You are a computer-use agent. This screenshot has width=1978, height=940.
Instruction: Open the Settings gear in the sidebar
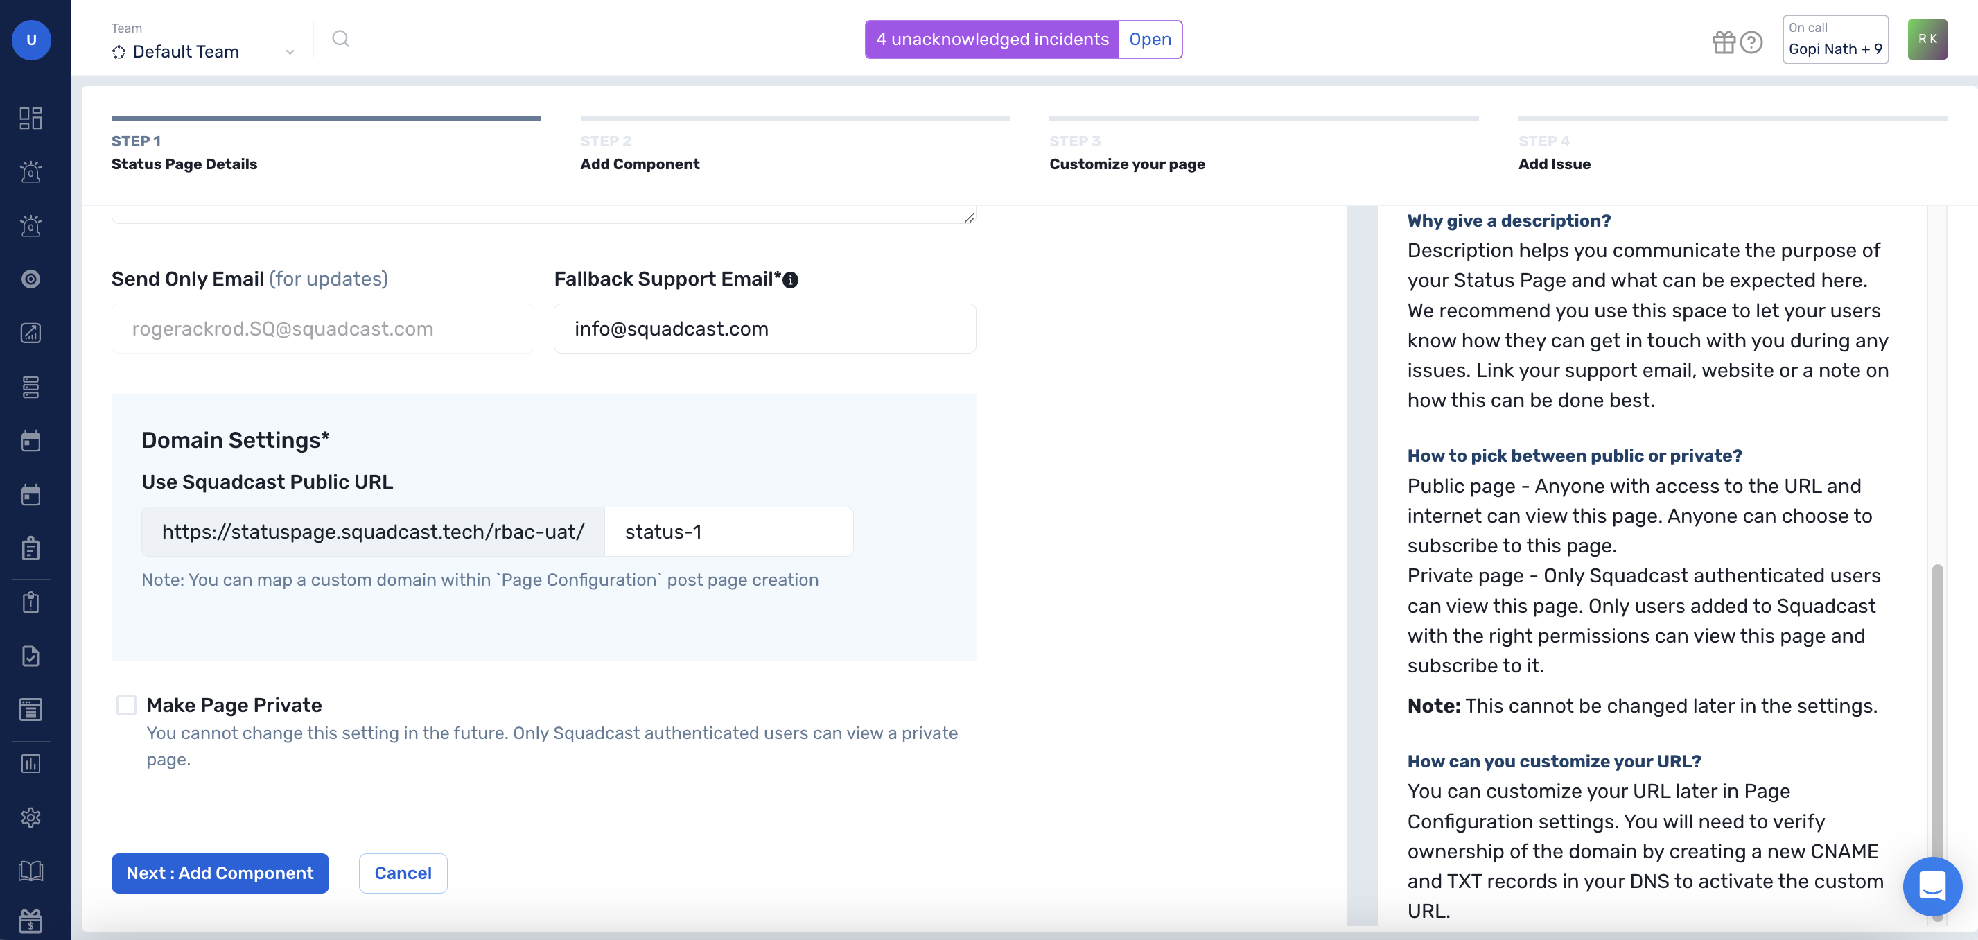point(30,817)
